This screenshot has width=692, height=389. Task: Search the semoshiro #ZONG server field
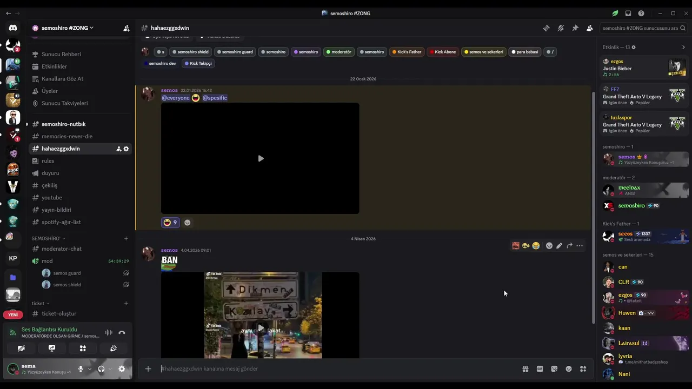coord(644,28)
